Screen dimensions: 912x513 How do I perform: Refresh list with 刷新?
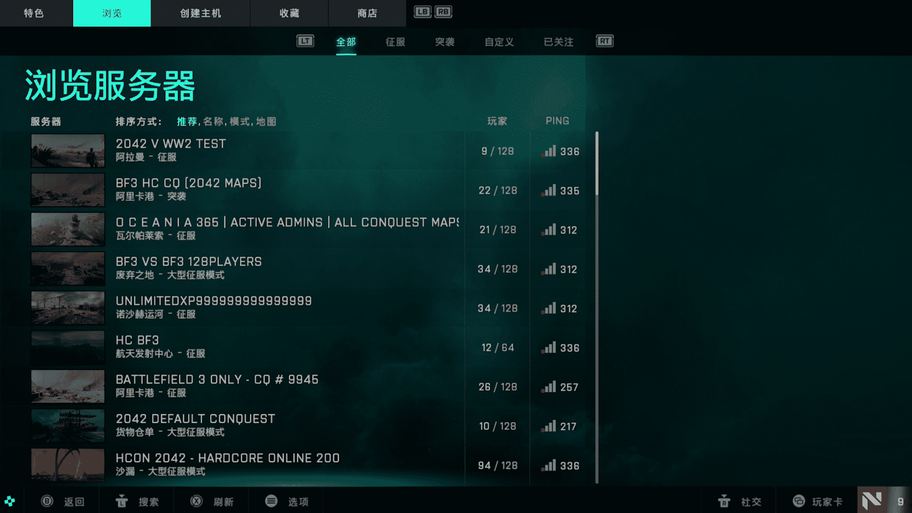[223, 502]
